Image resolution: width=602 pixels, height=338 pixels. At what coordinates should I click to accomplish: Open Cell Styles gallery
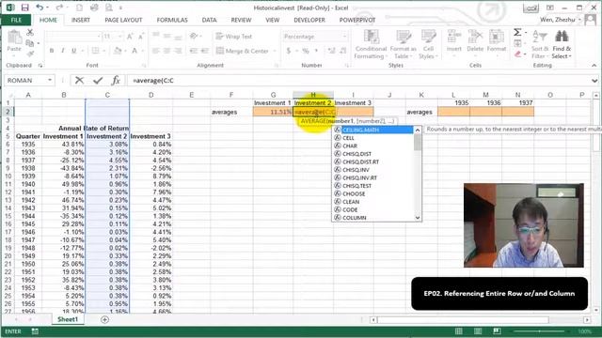[x=428, y=44]
